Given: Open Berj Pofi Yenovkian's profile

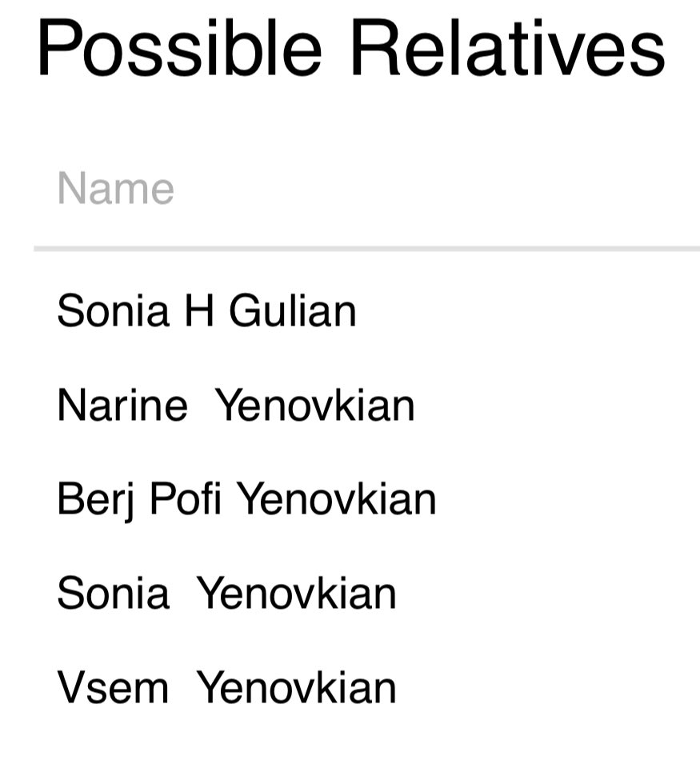Looking at the screenshot, I should click(x=246, y=499).
